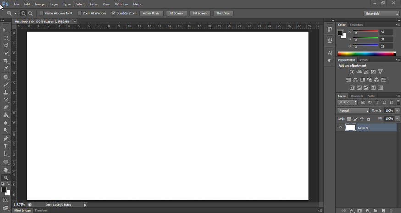The image size is (401, 213).
Task: Open the Filter menu
Action: [93, 4]
